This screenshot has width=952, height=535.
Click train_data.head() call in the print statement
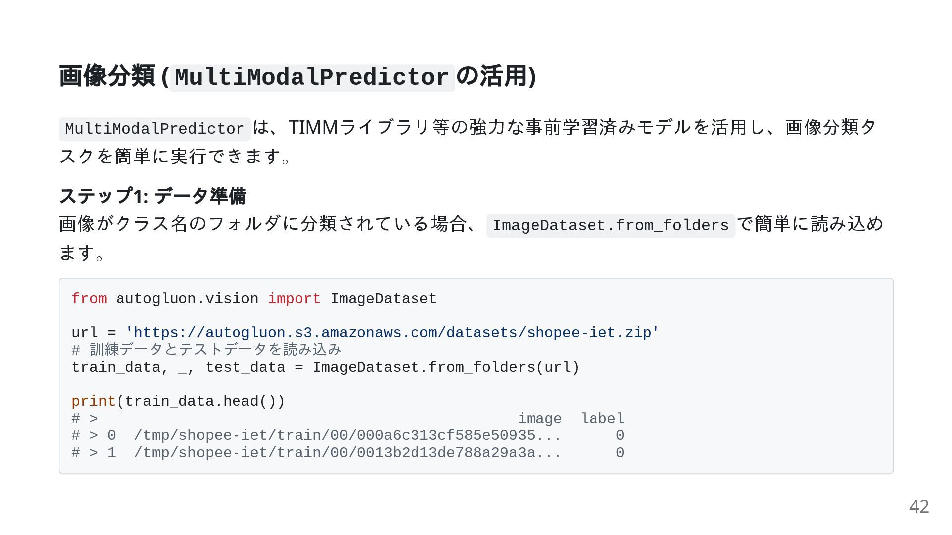pos(200,401)
